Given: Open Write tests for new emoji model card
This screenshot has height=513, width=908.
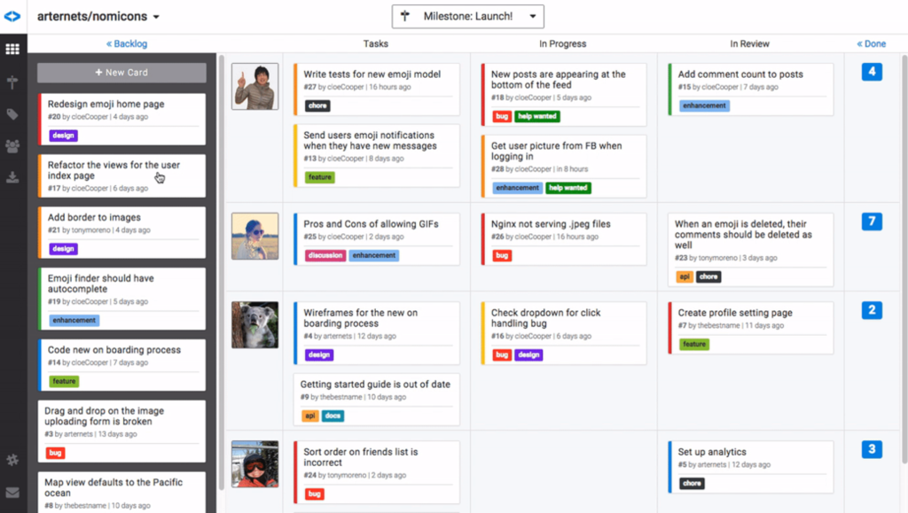Looking at the screenshot, I should coord(376,89).
